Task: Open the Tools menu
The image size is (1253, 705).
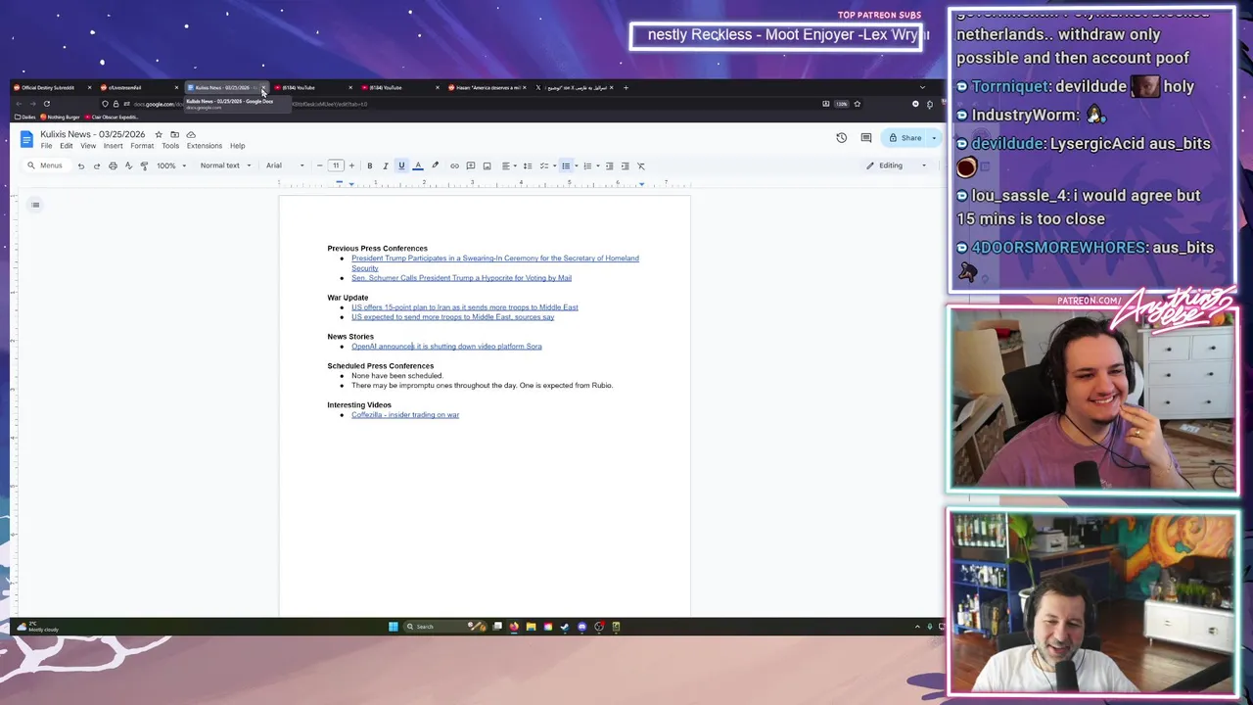Action: tap(170, 146)
